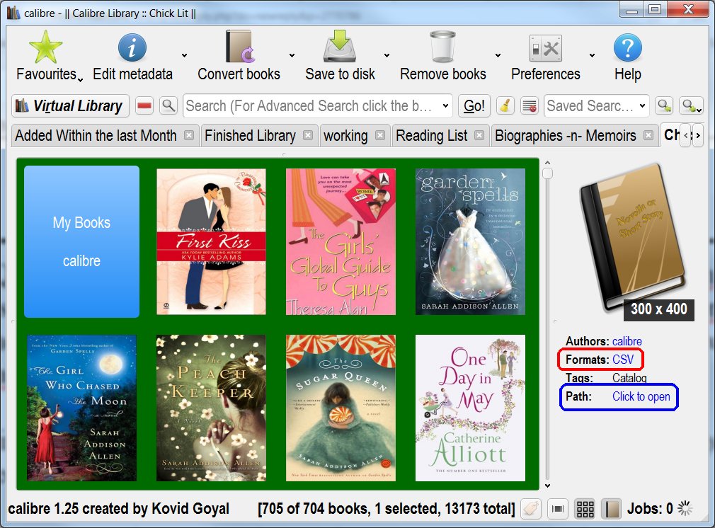Close the working tab
This screenshot has height=528, width=715.
tap(380, 135)
